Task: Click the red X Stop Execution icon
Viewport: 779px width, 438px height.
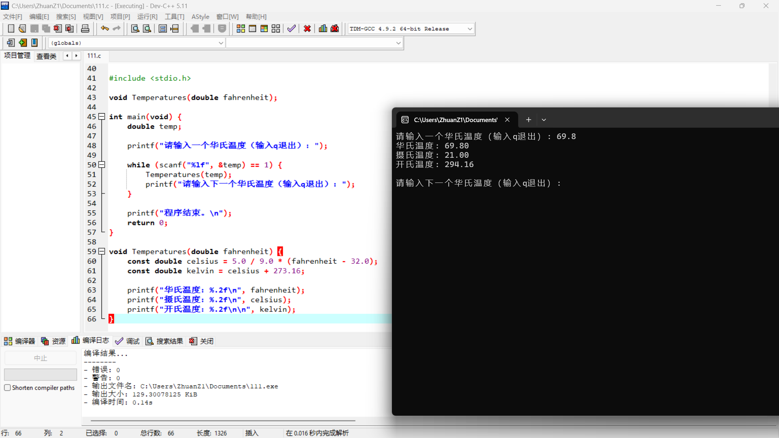Action: point(307,29)
